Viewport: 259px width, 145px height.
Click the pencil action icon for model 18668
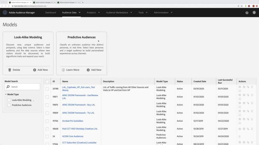pos(248,129)
